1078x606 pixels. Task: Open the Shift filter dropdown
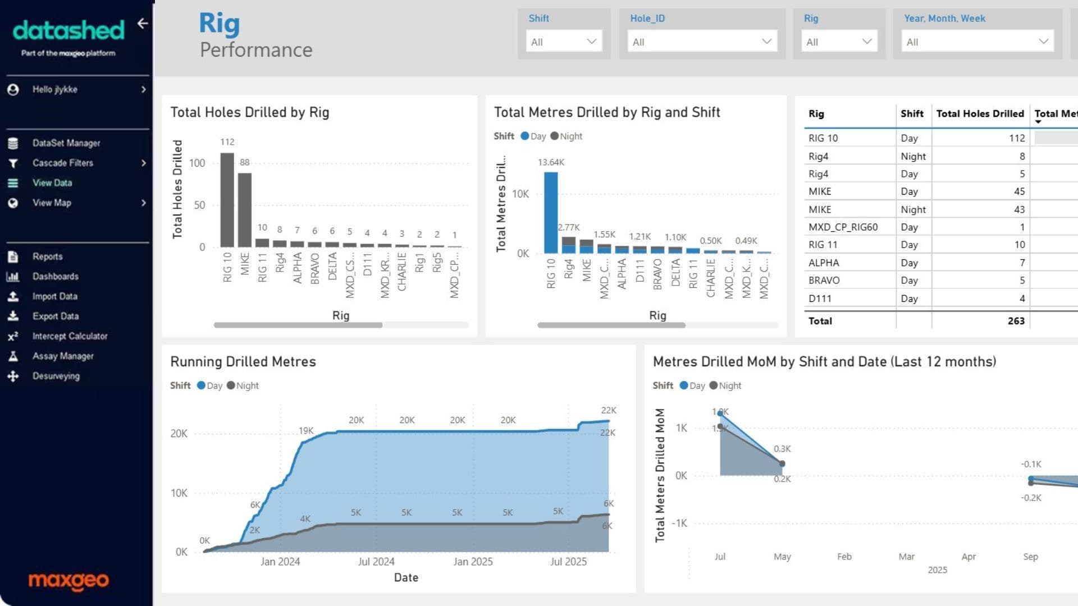564,42
